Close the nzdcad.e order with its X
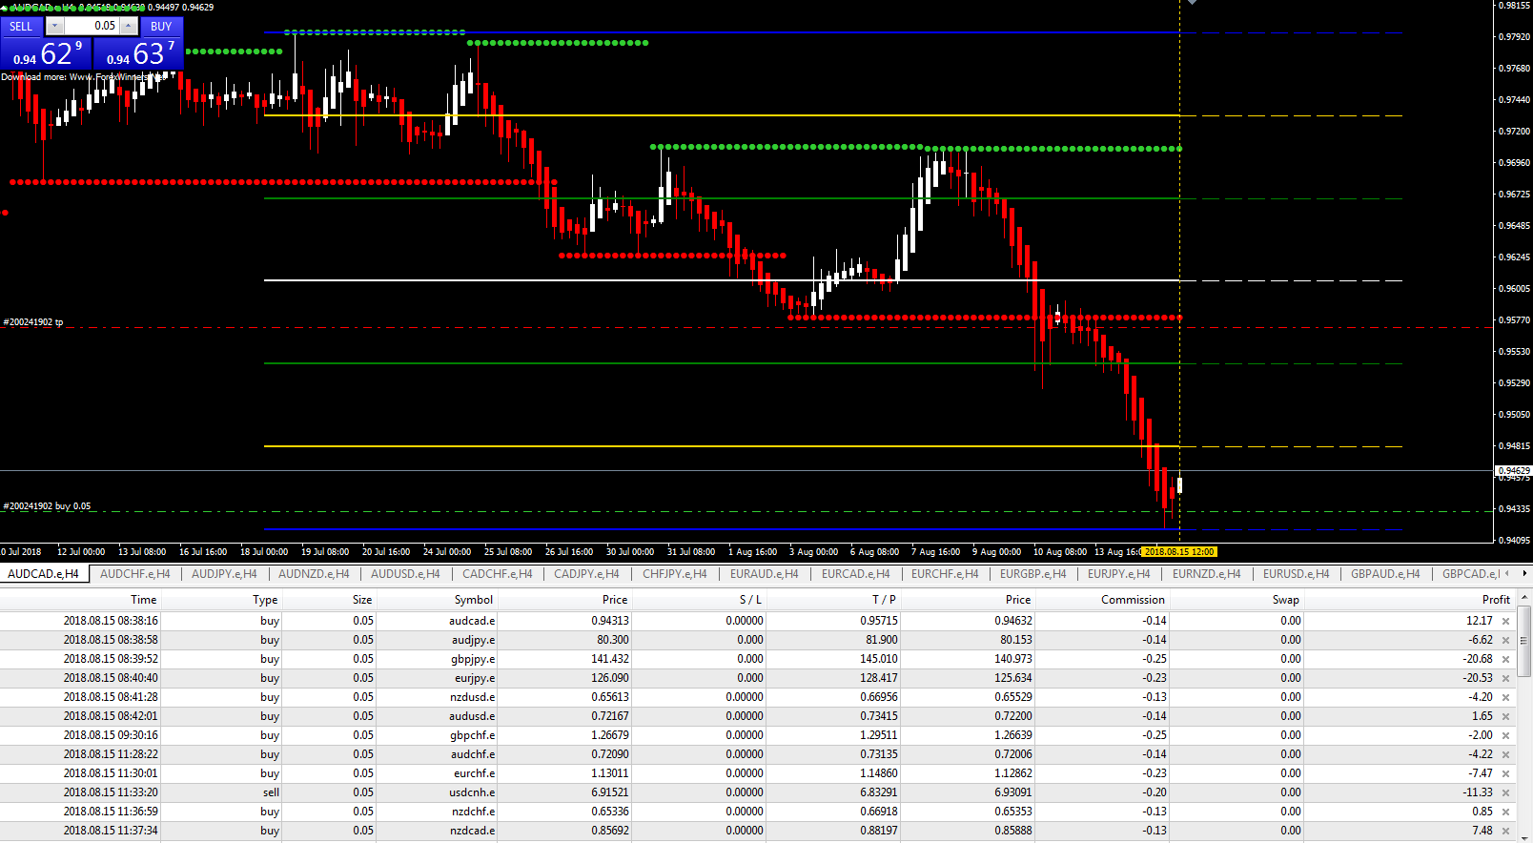1533x843 pixels. [1506, 831]
